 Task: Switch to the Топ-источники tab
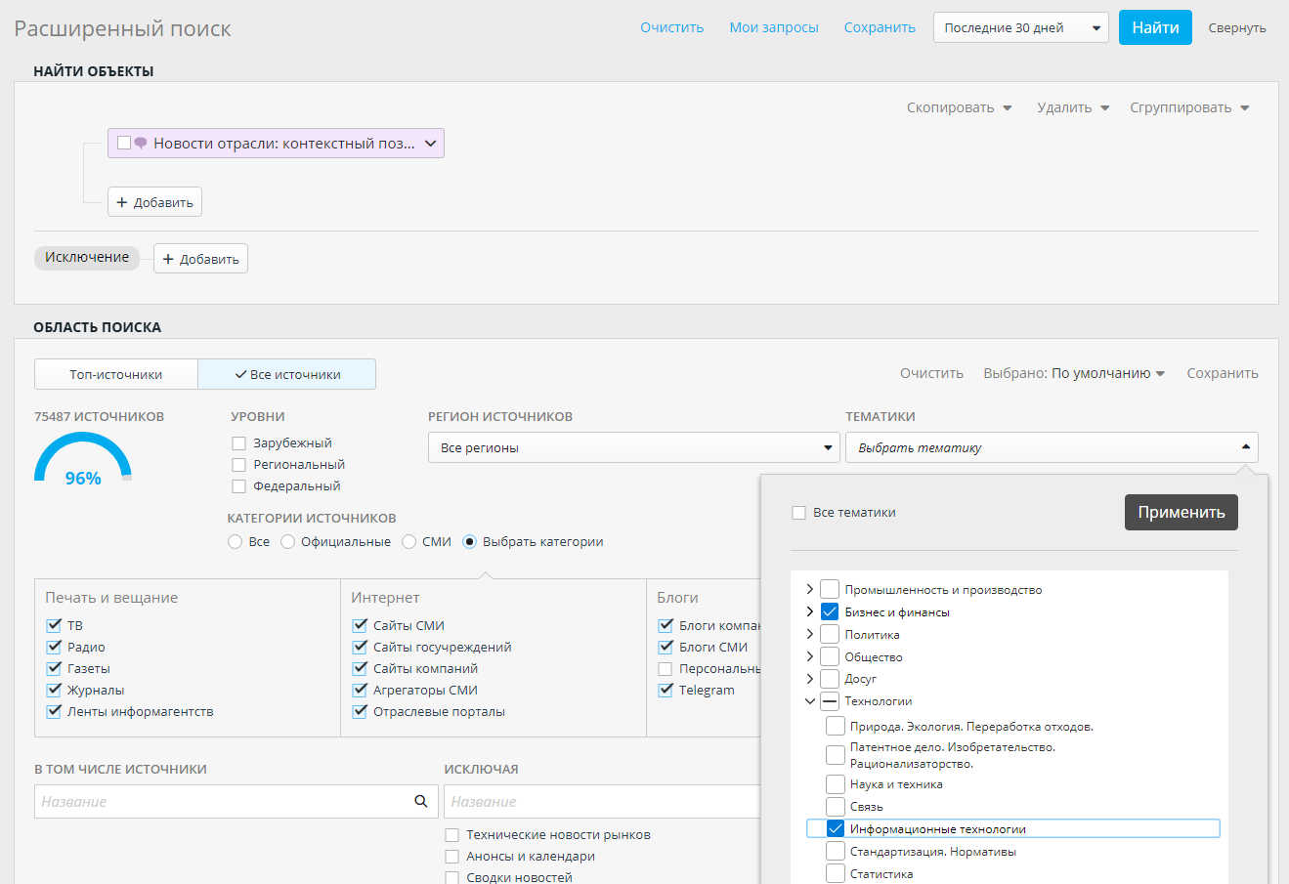(x=116, y=374)
